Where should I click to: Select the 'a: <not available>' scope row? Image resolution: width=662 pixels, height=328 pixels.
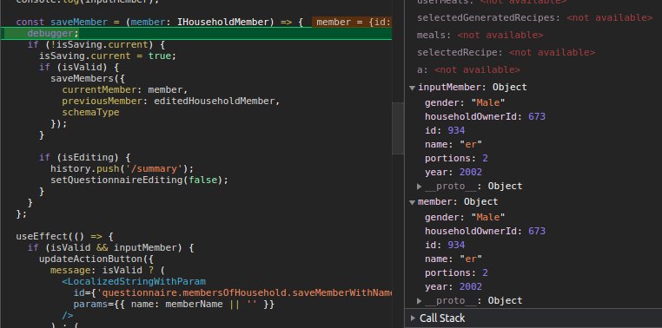coord(468,69)
